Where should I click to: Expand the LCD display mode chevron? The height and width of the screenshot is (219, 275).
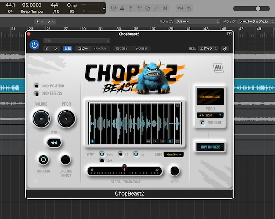coord(104,8)
